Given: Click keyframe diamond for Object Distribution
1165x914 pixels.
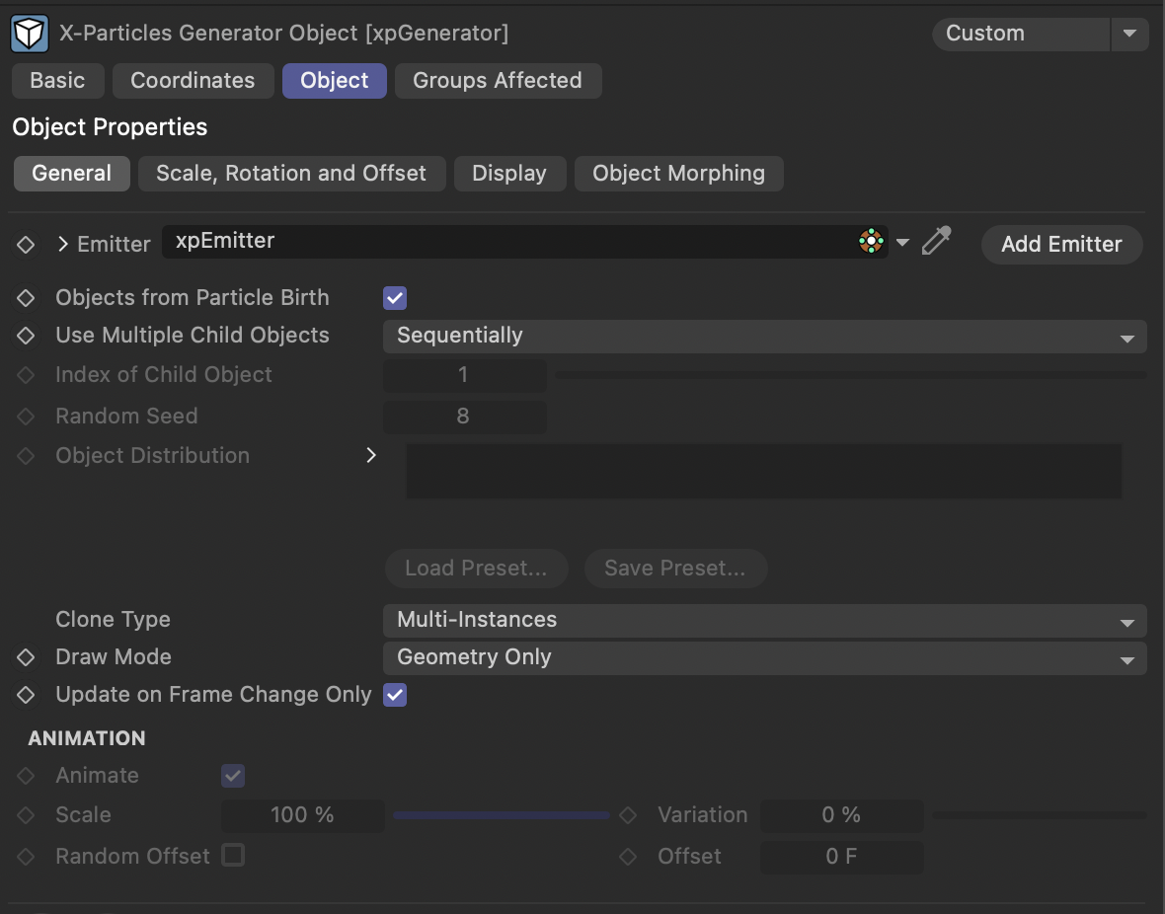Looking at the screenshot, I should click(x=26, y=455).
